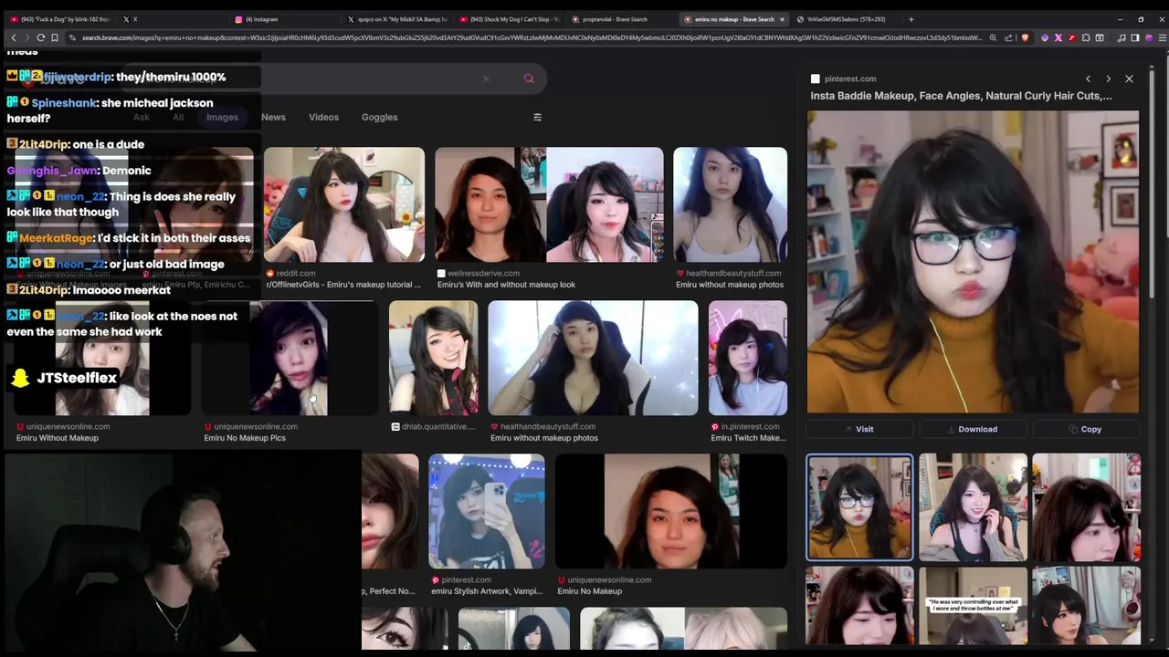The width and height of the screenshot is (1169, 657).
Task: Open the Insta Baddie Makeup title link
Action: [961, 95]
